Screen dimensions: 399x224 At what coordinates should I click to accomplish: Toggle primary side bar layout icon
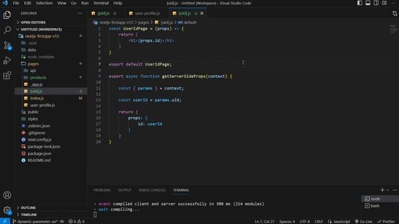tap(360, 3)
